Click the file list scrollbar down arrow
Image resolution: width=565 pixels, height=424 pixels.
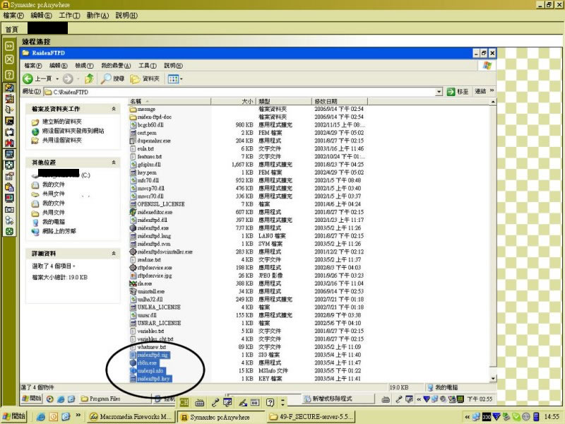(493, 379)
